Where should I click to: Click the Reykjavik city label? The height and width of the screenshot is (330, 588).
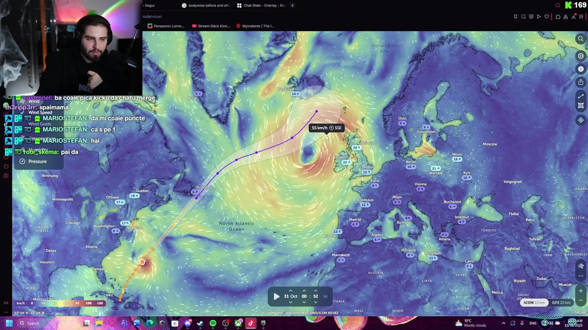pos(287,89)
